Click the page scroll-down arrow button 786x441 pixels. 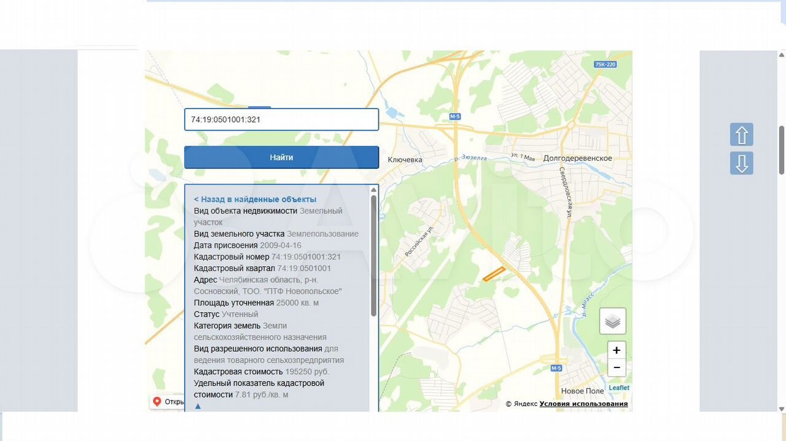point(741,164)
